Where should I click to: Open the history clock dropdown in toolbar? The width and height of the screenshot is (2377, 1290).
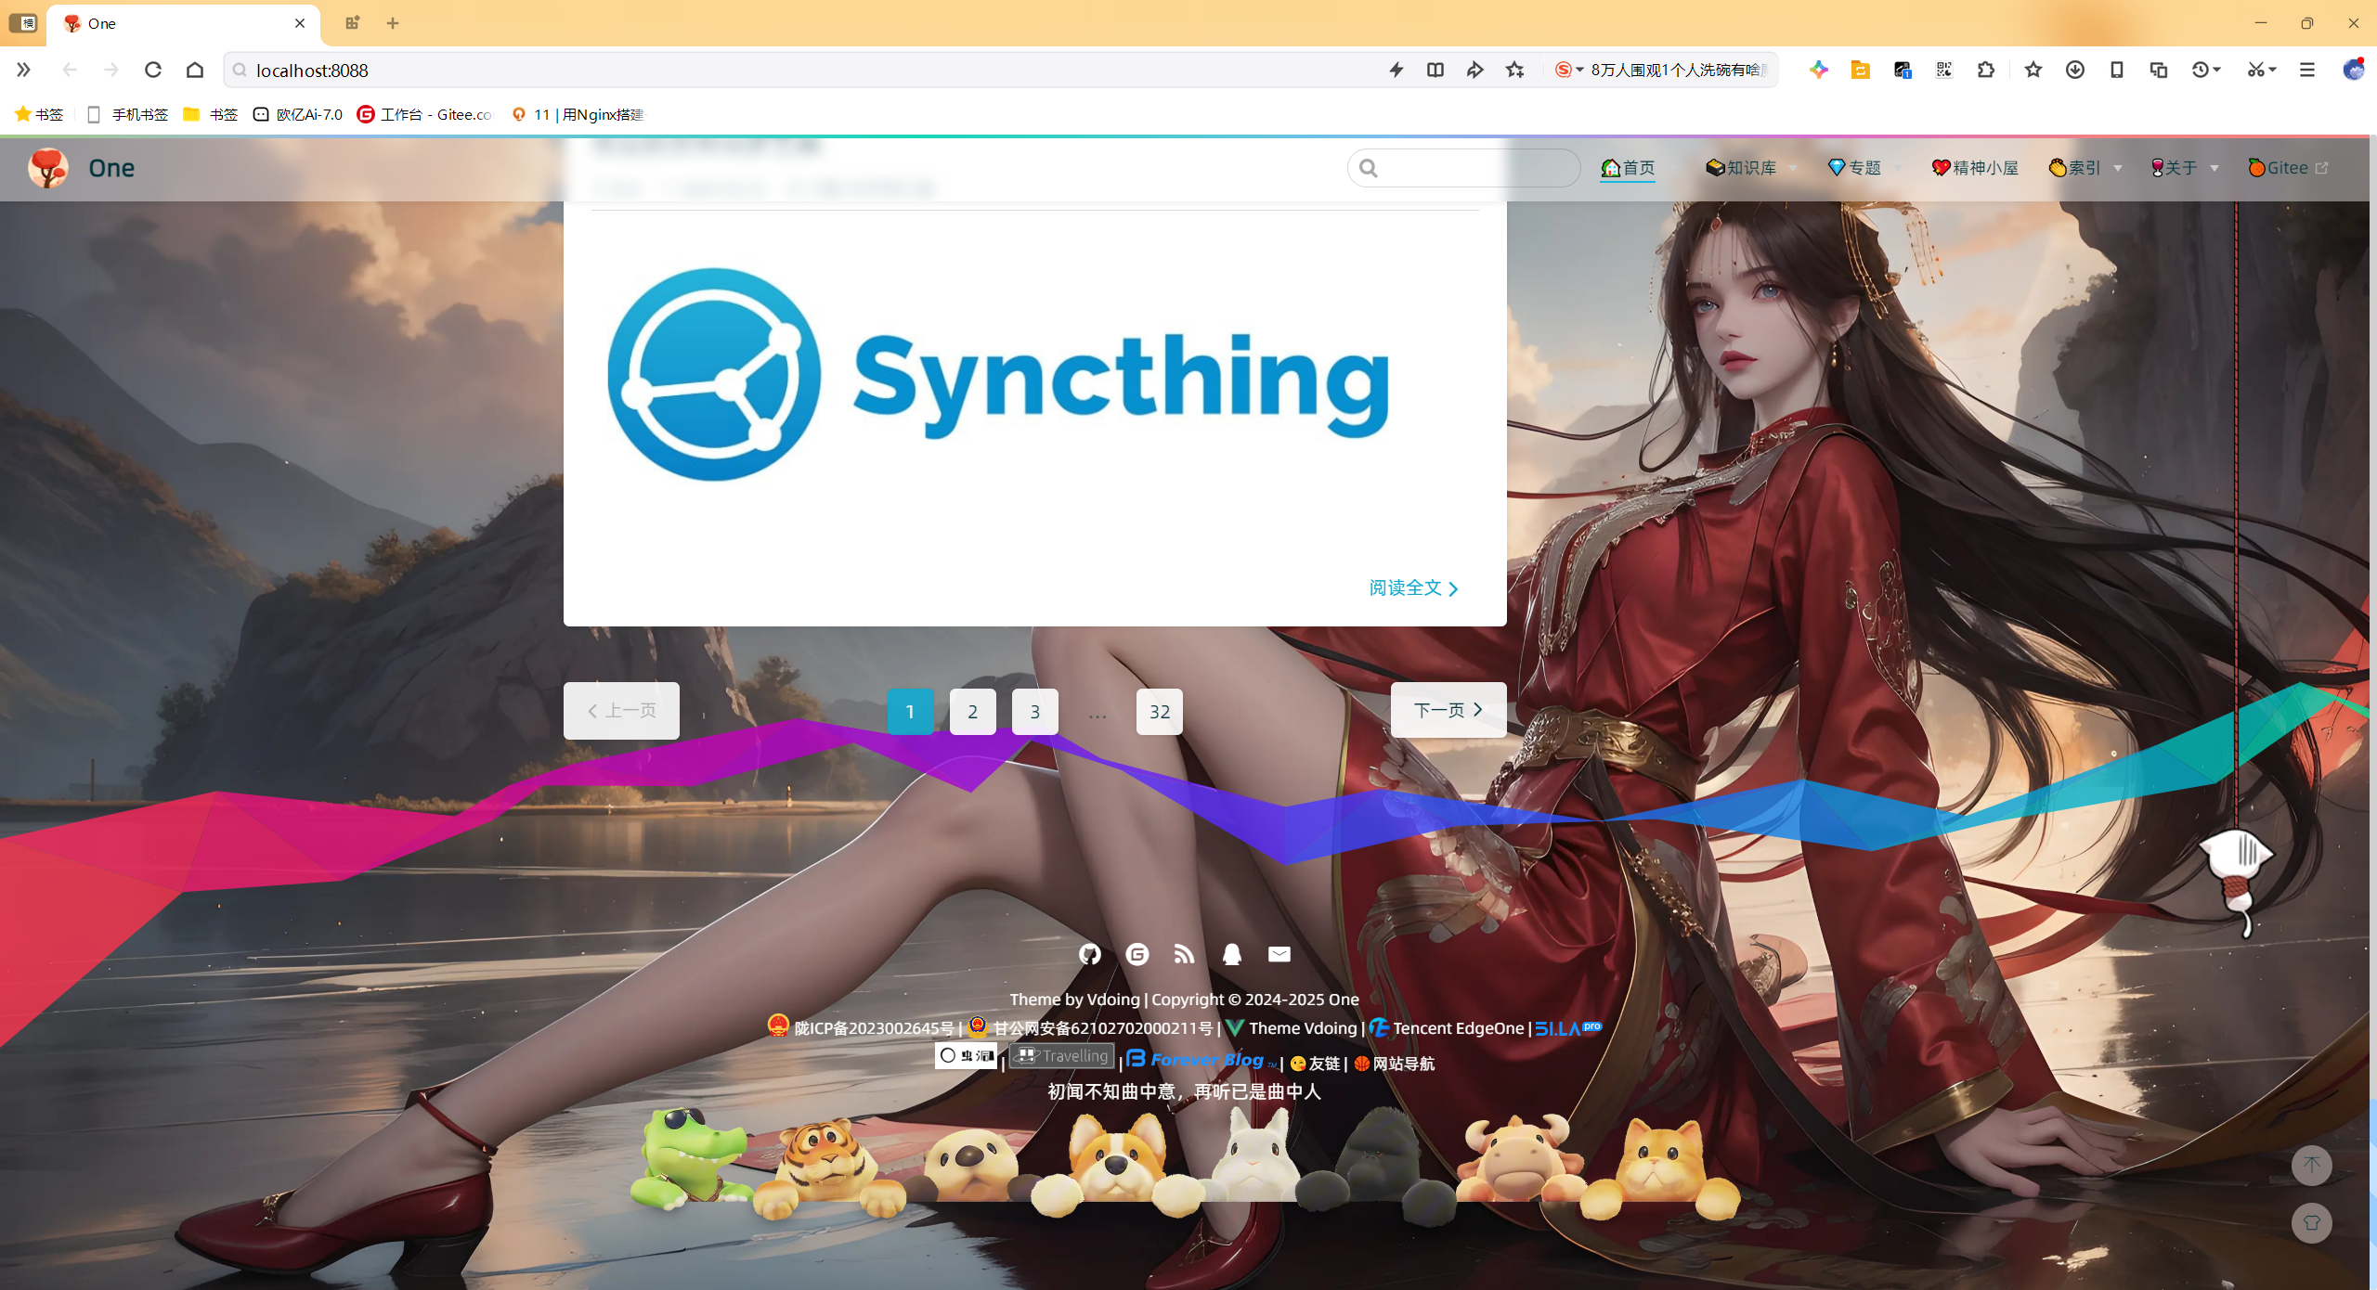tap(2206, 70)
